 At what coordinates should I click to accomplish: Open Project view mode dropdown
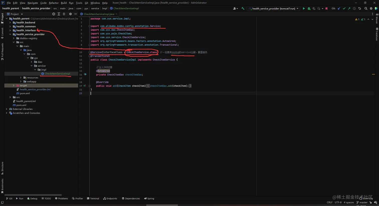pos(15,14)
